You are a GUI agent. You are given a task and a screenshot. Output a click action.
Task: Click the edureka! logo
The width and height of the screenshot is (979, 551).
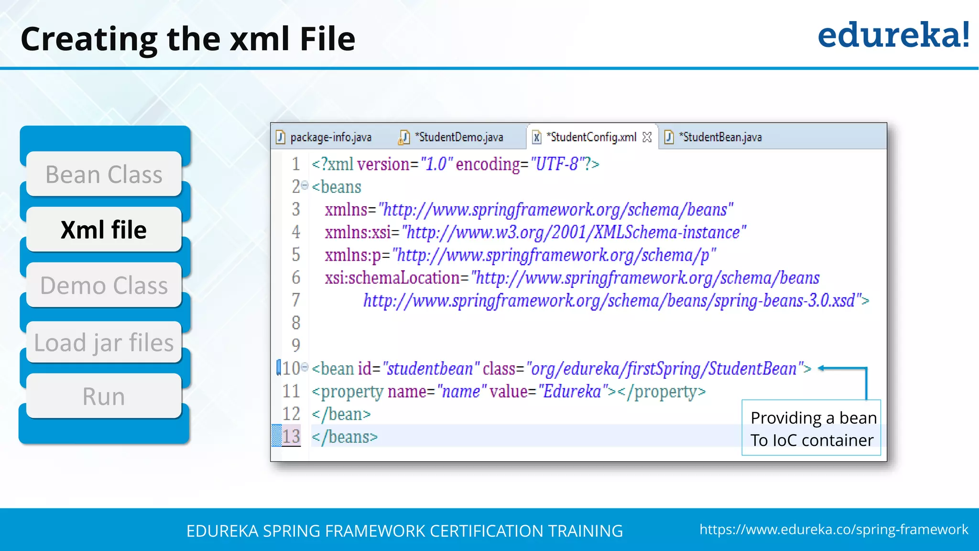(x=893, y=35)
